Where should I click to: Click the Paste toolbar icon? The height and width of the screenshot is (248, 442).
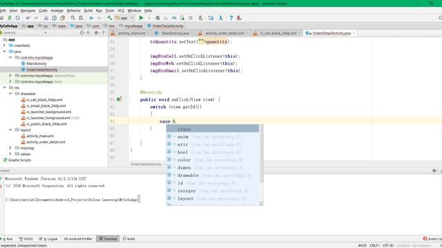coord(63,18)
